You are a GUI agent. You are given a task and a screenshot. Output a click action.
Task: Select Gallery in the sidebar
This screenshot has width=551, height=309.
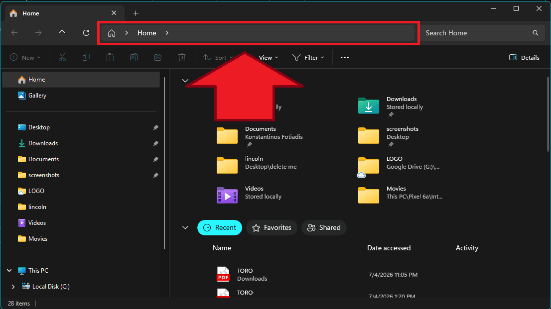click(x=81, y=96)
